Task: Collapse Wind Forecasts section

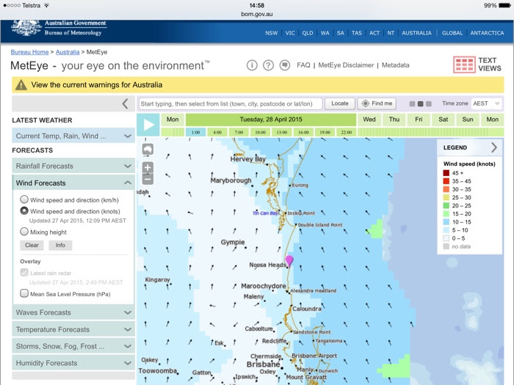Action: tap(73, 183)
